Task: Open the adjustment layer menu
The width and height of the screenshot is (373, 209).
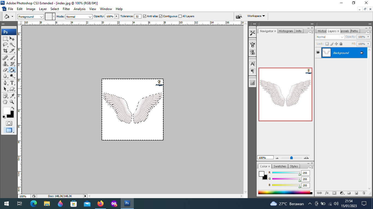Action: click(x=342, y=193)
